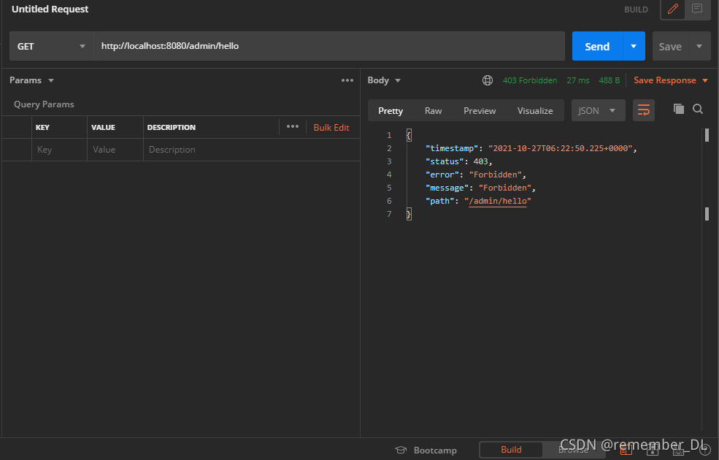Select the Build mode tab
Image resolution: width=719 pixels, height=460 pixels.
pyautogui.click(x=511, y=450)
